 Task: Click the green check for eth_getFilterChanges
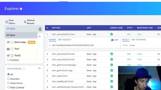pos(112,65)
